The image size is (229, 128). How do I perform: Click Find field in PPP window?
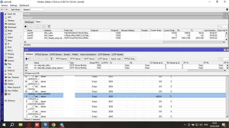coord(223,59)
